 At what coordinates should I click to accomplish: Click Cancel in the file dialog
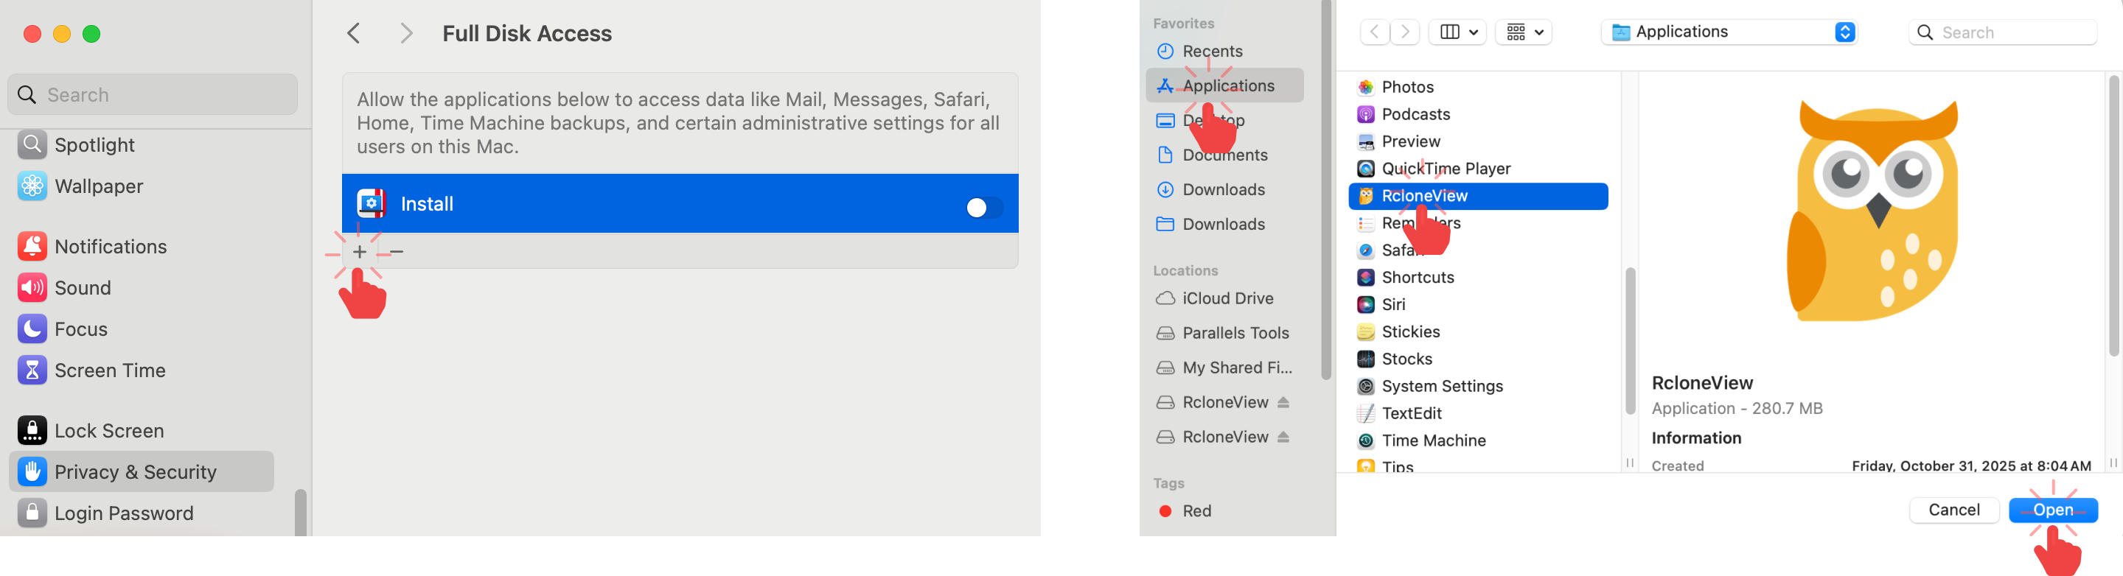[1954, 510]
